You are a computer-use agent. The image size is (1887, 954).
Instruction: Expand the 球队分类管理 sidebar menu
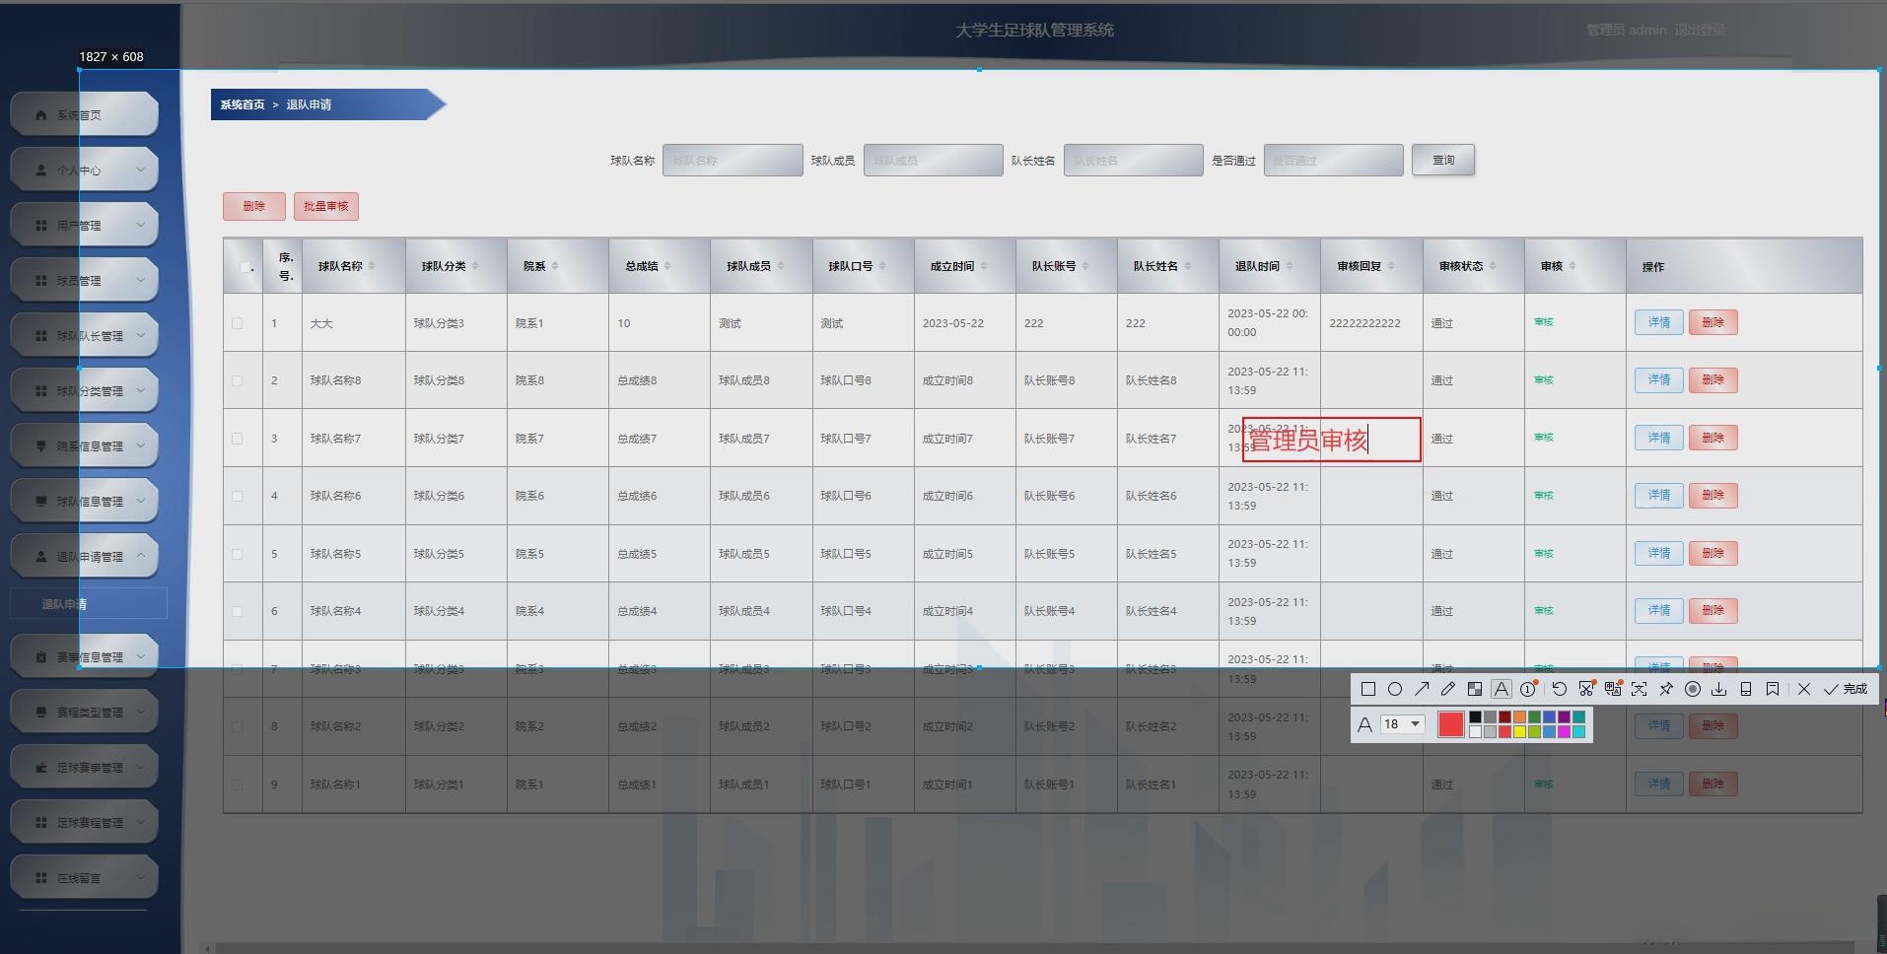[84, 390]
